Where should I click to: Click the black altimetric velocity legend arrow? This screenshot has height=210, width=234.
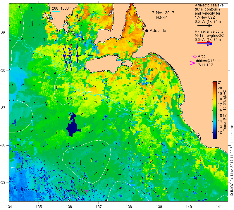[205, 26]
